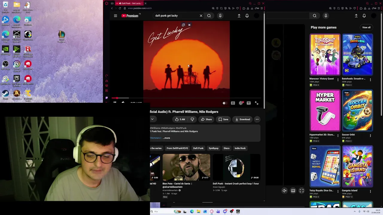This screenshot has width=383, height=215.
Task: Click View all in Play more games
Action: (366, 27)
